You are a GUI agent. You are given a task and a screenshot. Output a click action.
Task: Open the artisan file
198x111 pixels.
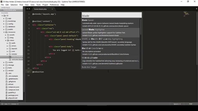(11, 84)
